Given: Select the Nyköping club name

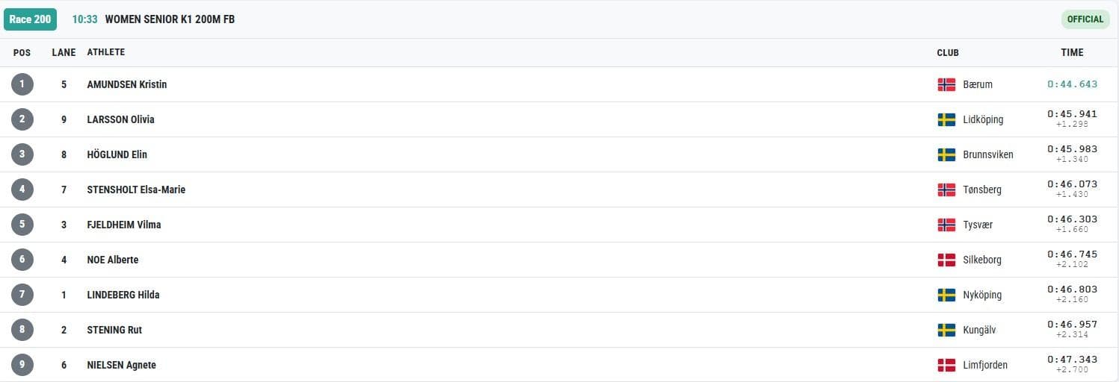Looking at the screenshot, I should coord(982,295).
